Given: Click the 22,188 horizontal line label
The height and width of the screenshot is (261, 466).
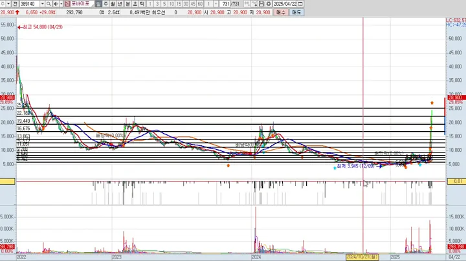Looking at the screenshot, I should point(23,113).
